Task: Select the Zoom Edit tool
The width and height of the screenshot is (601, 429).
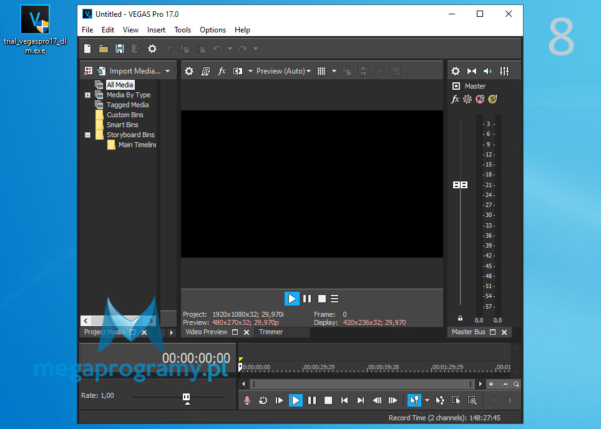Action: (x=472, y=400)
